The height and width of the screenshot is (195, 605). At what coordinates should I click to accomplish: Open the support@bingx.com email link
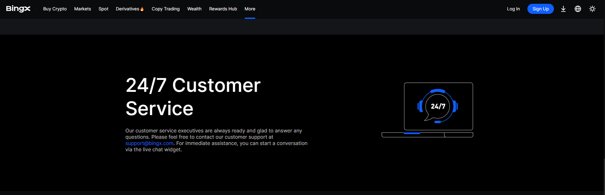(149, 143)
